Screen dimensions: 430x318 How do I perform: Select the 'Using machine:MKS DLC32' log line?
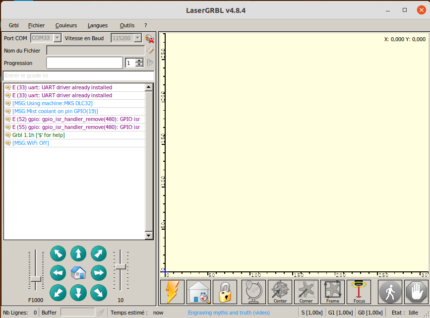click(74, 103)
